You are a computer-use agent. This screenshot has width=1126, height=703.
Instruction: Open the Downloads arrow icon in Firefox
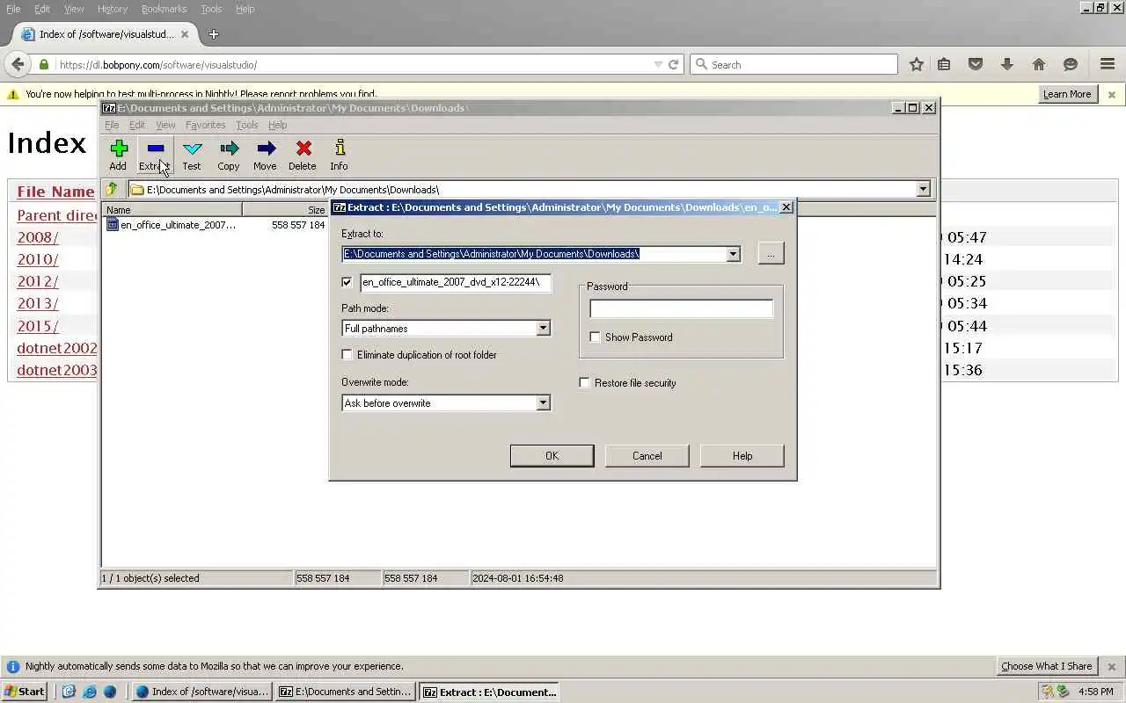point(1007,64)
